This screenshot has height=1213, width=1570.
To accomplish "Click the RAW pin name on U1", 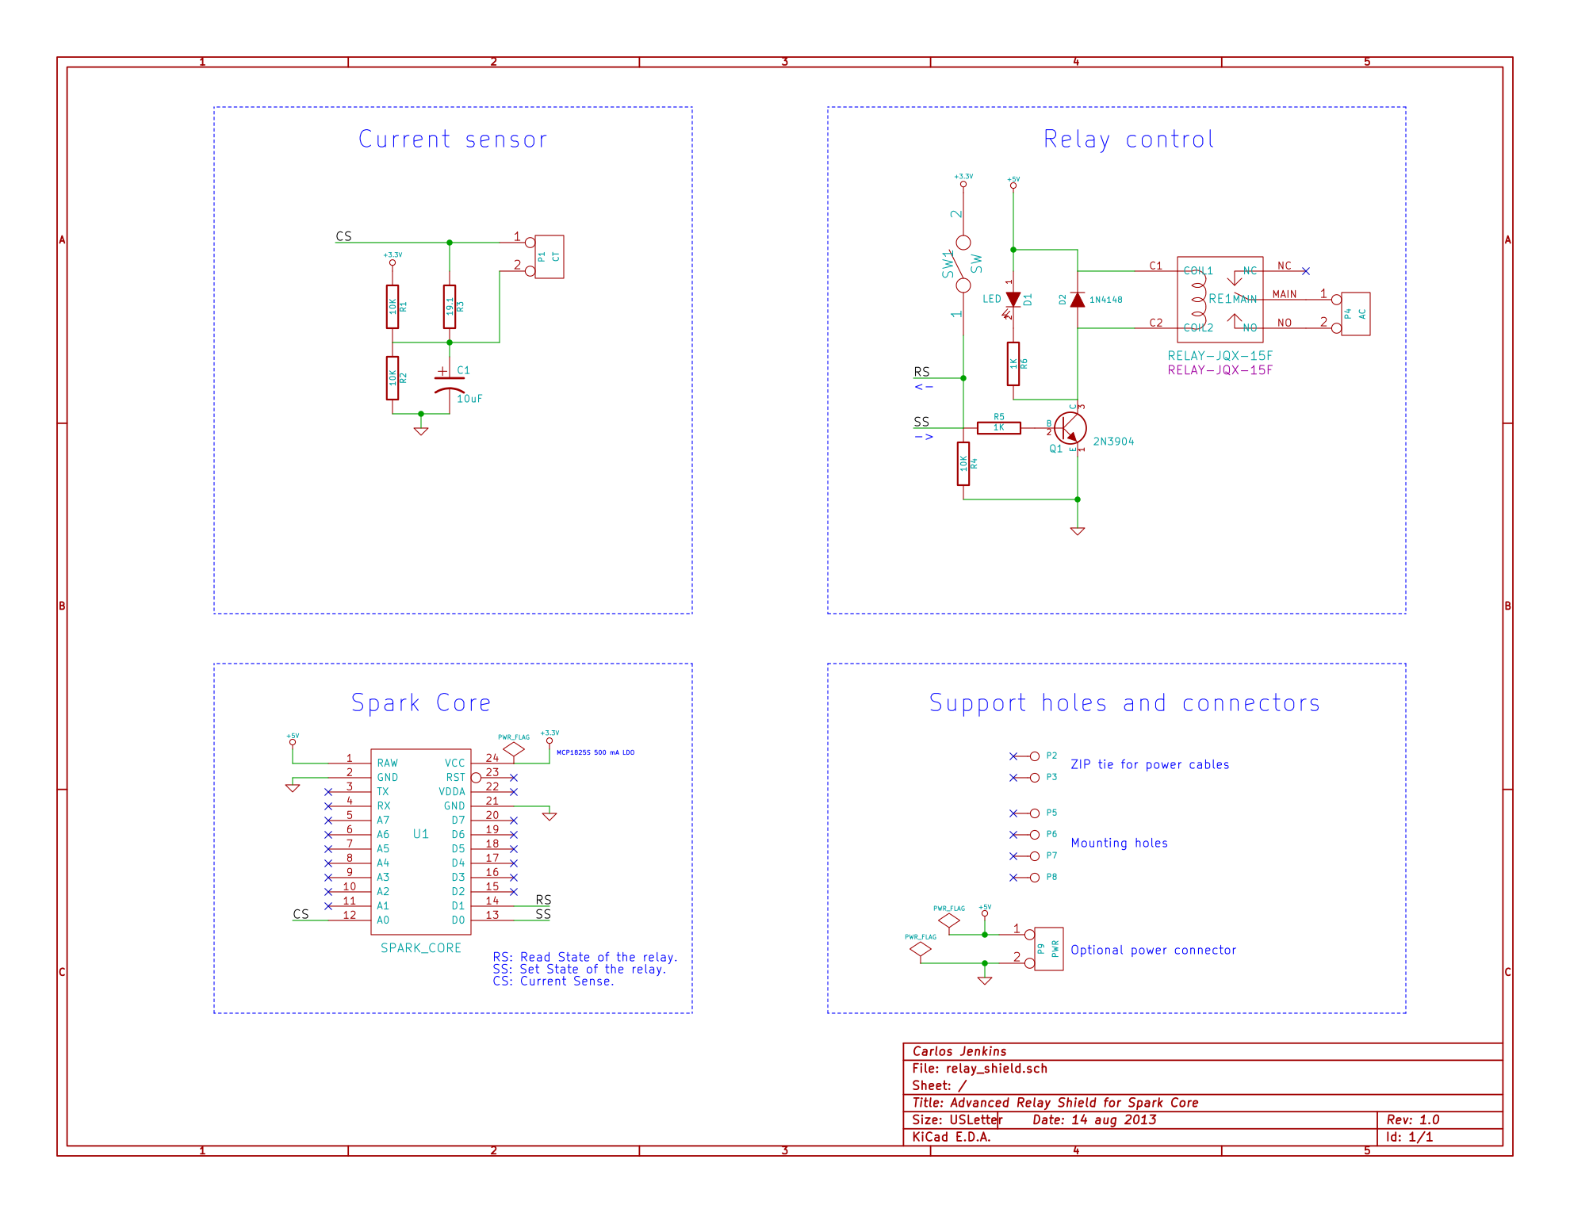I will (x=387, y=763).
